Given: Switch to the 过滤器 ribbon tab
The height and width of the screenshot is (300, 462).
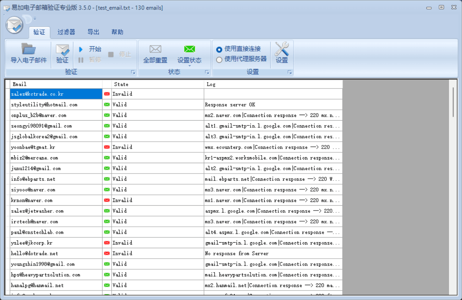Looking at the screenshot, I should pyautogui.click(x=66, y=32).
